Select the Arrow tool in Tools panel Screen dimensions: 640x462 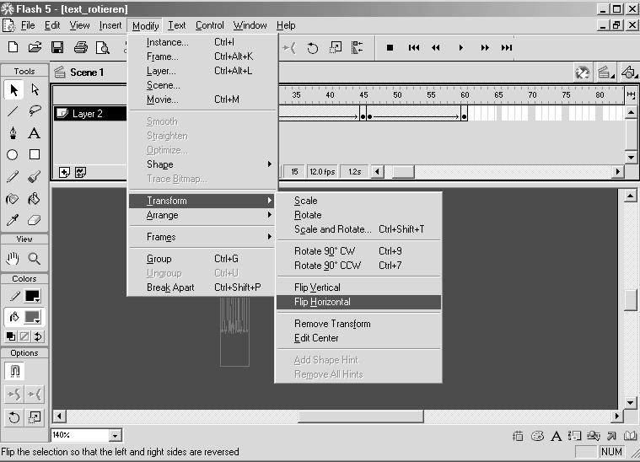[x=13, y=90]
